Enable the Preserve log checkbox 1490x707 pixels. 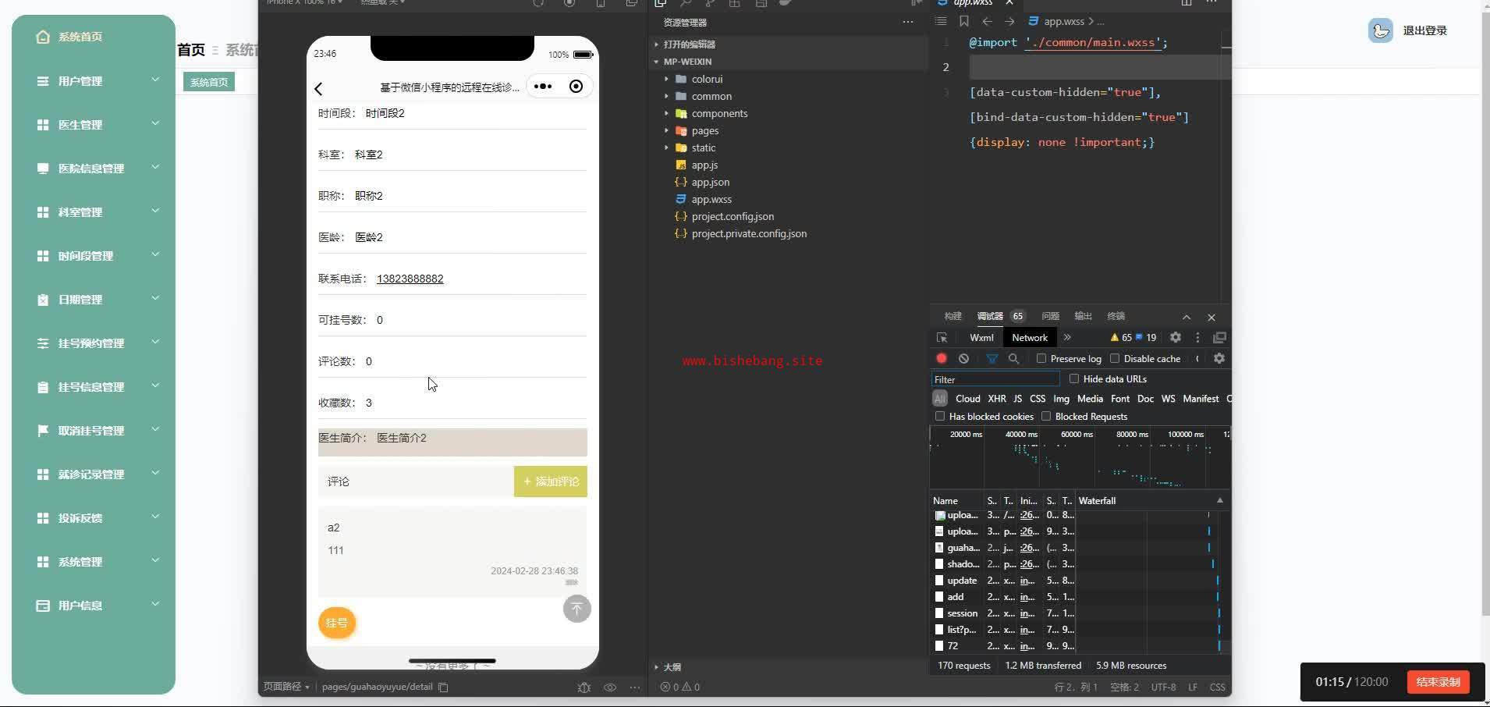[x=1041, y=359]
